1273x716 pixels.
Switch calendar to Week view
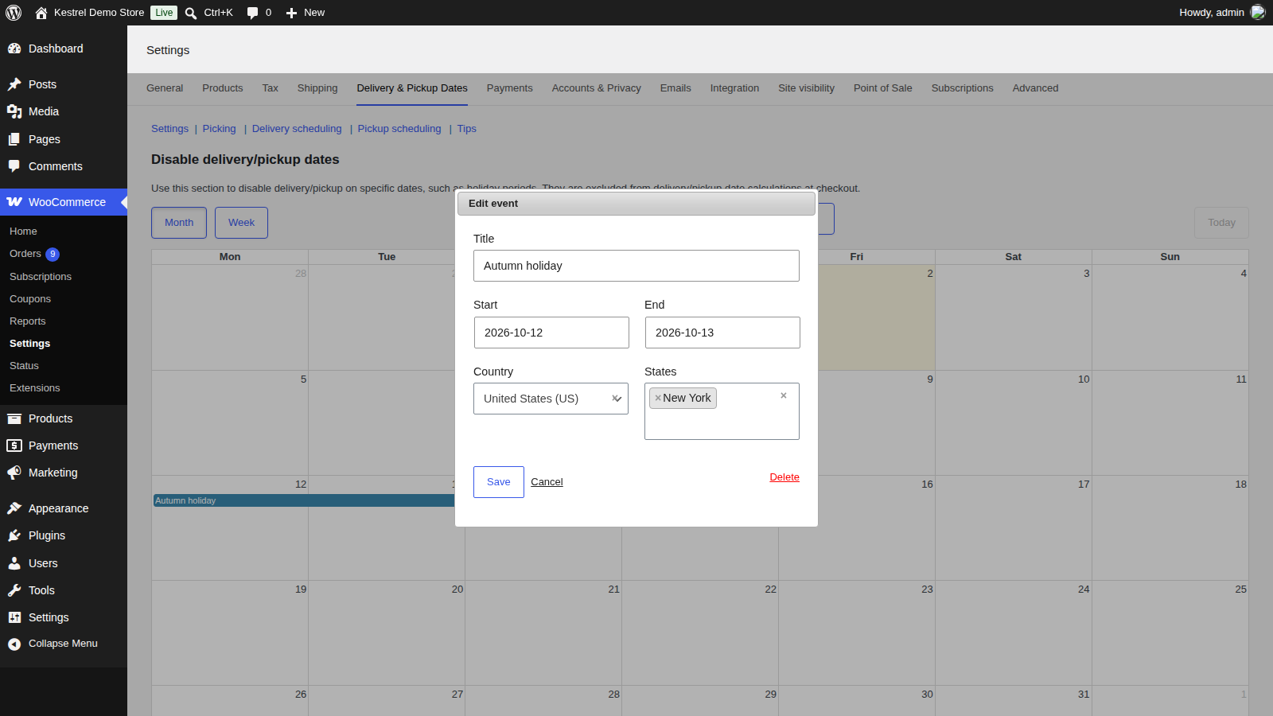coord(241,223)
